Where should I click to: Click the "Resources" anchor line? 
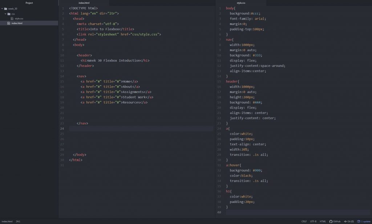pyautogui.click(x=114, y=102)
